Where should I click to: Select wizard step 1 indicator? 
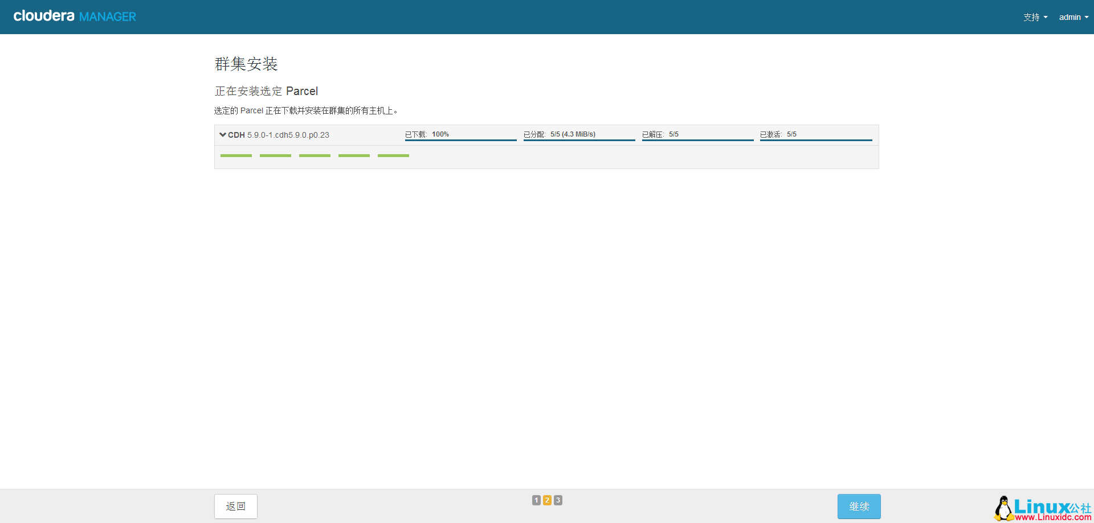536,500
